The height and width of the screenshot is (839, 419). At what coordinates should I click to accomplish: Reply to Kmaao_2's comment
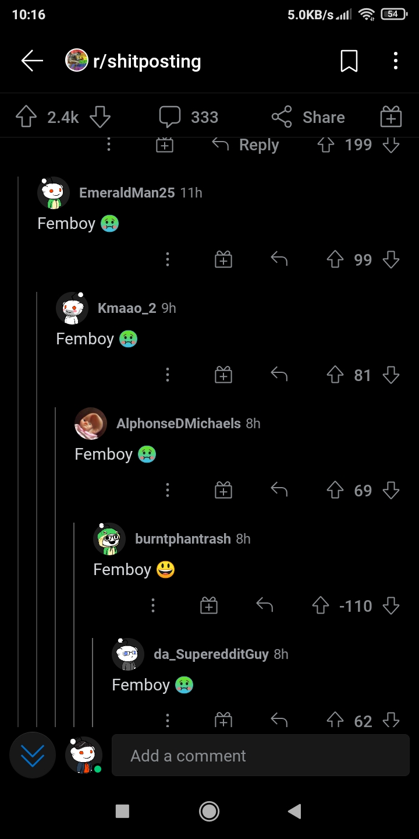click(279, 375)
